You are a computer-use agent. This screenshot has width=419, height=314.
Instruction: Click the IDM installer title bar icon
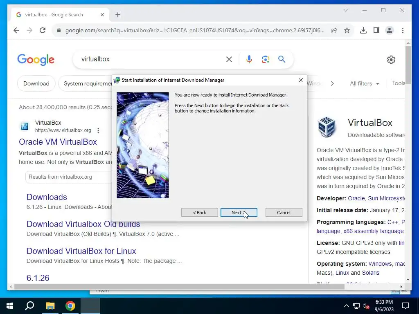click(117, 80)
